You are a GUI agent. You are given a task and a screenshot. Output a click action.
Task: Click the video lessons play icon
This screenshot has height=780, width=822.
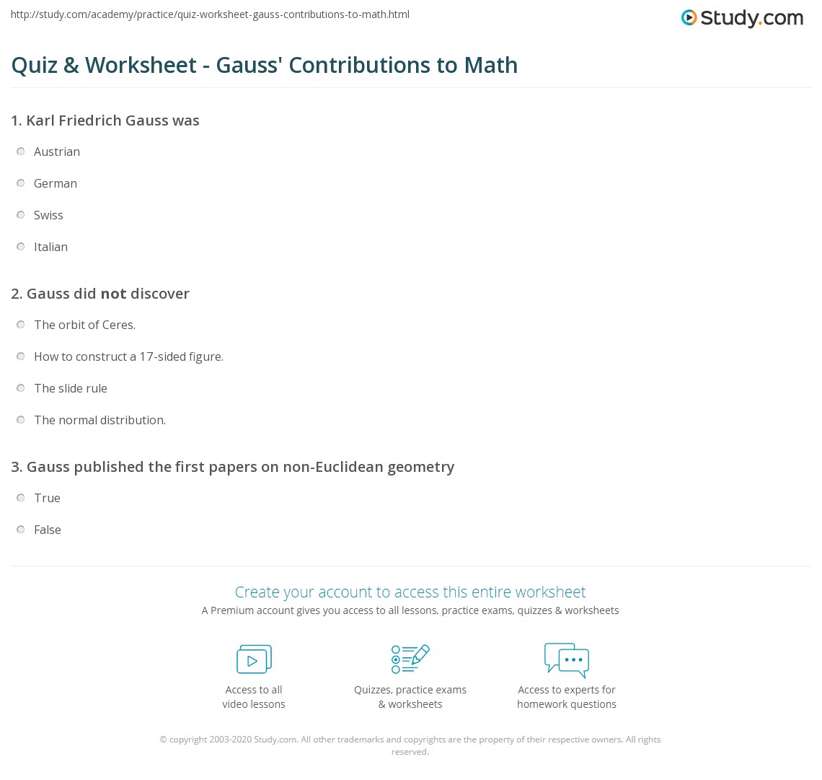(254, 660)
